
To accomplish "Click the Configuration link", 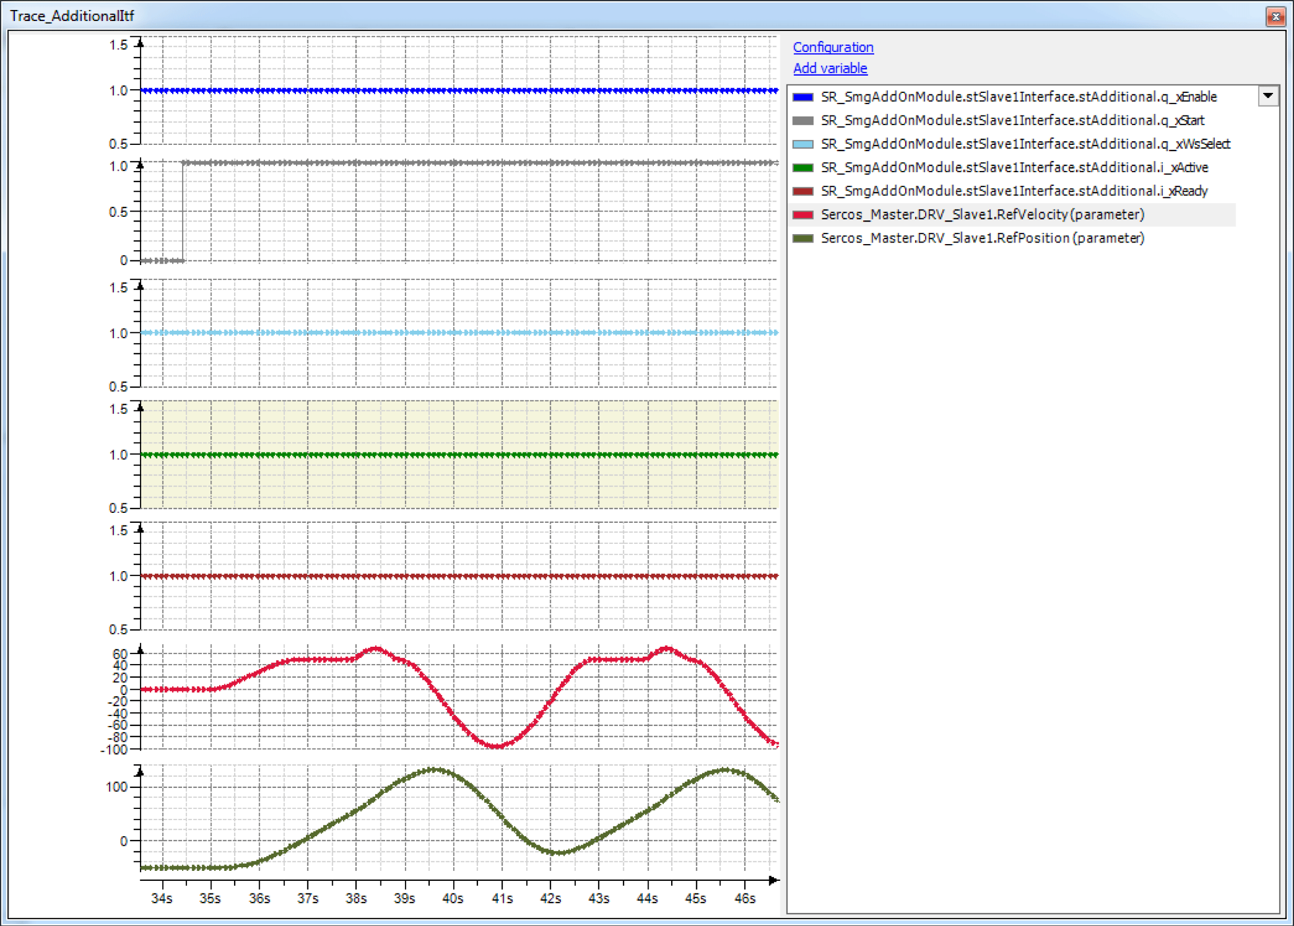I will 833,47.
